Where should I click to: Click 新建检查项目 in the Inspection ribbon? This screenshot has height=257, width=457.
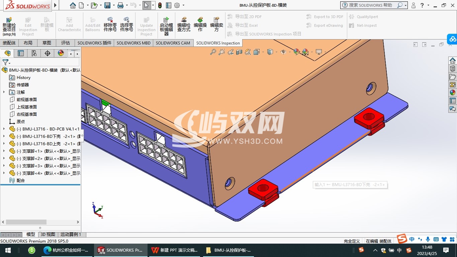click(x=9, y=26)
